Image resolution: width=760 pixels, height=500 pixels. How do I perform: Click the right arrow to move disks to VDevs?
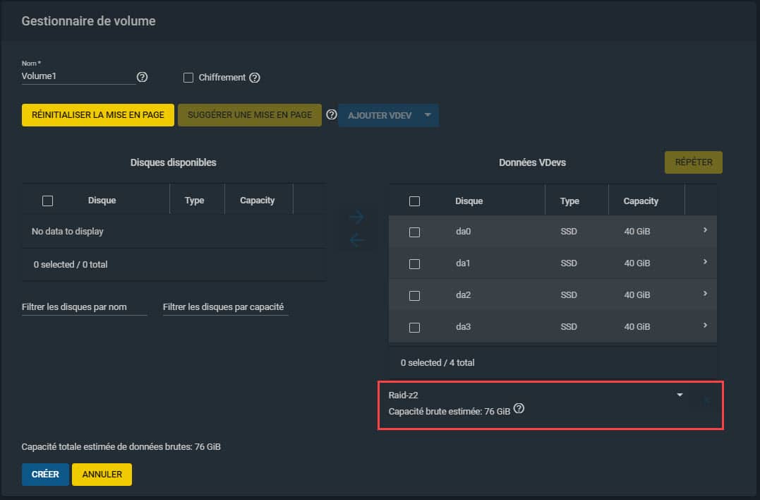357,217
